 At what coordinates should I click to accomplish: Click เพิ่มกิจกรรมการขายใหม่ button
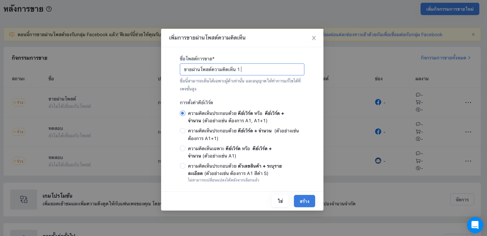coord(450,9)
